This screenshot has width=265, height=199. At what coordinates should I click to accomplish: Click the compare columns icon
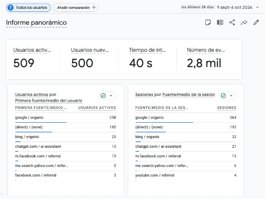pos(220,23)
